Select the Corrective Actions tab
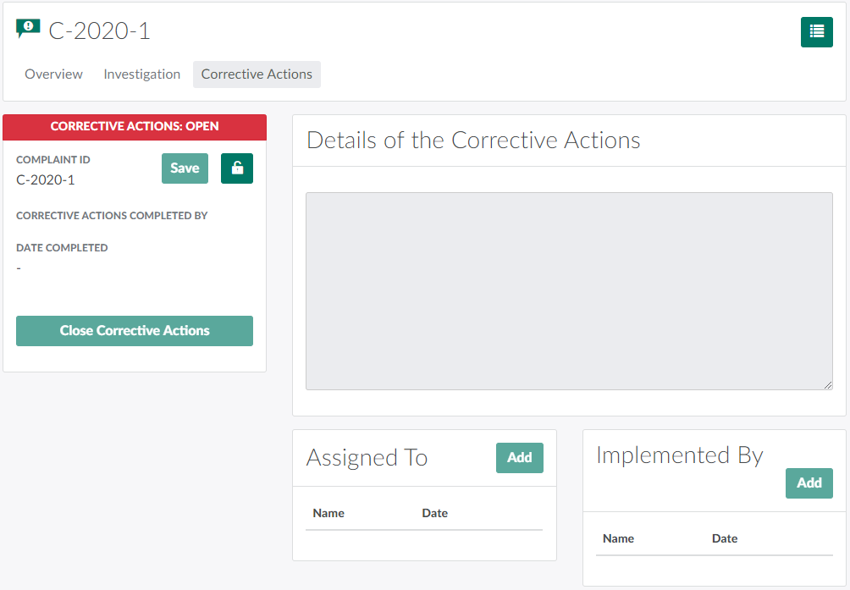This screenshot has height=590, width=850. point(257,74)
